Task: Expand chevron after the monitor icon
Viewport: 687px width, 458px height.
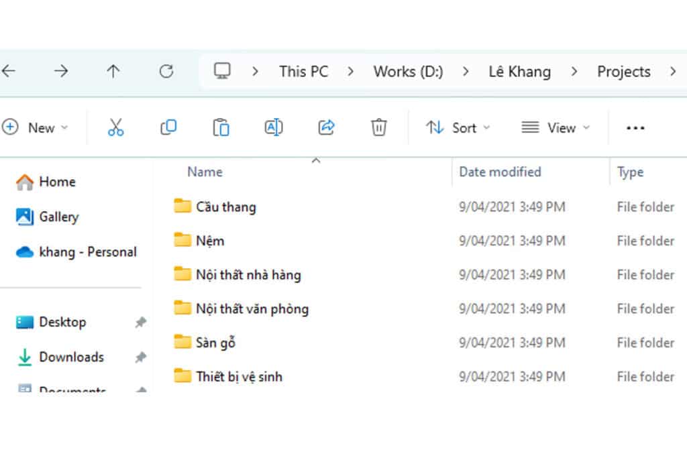Action: coord(256,71)
